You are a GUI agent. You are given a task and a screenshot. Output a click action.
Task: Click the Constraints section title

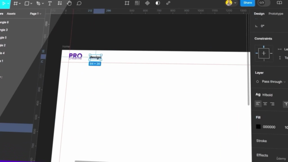click(263, 39)
